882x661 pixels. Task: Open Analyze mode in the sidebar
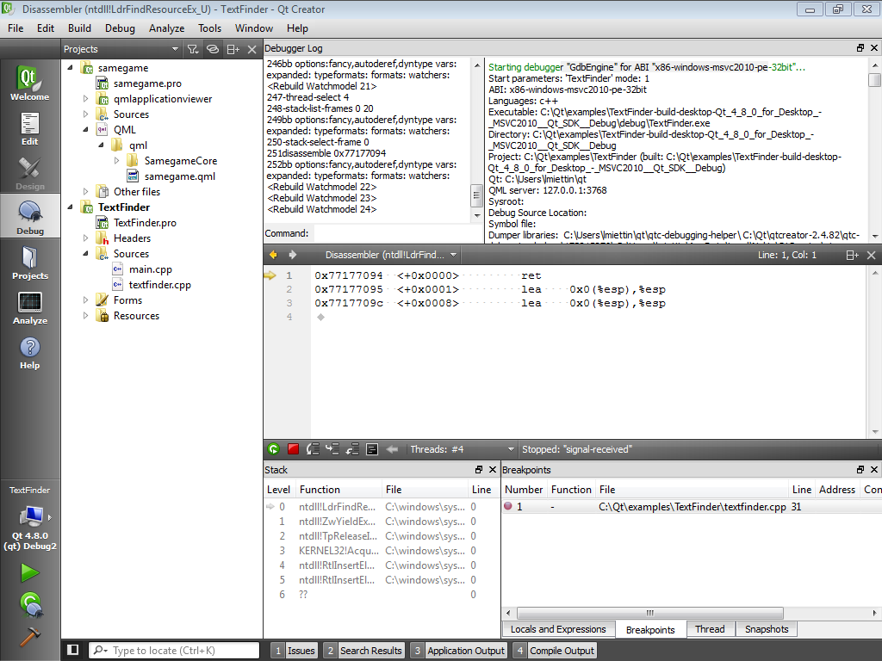[30, 308]
